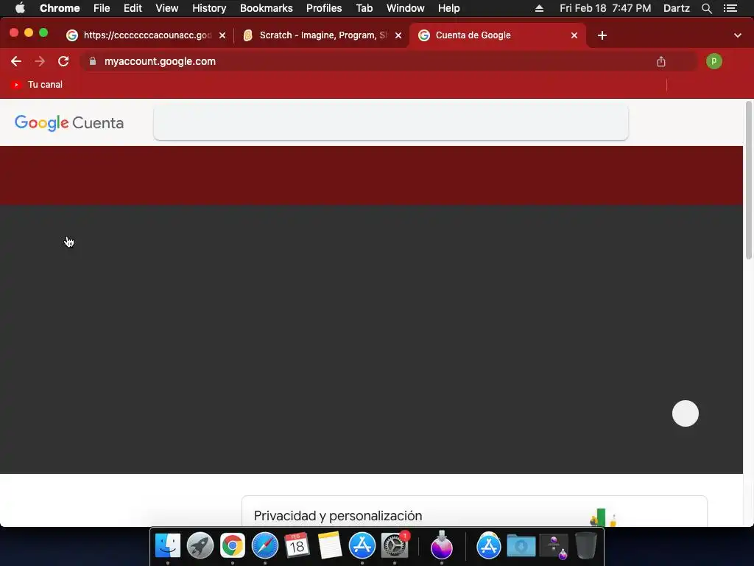Open the Trash in the Dock
This screenshot has width=754, height=566.
(x=585, y=545)
